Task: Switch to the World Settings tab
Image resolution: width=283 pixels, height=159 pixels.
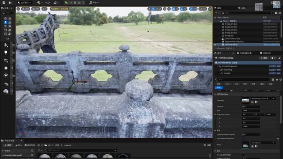Action: tap(245, 53)
